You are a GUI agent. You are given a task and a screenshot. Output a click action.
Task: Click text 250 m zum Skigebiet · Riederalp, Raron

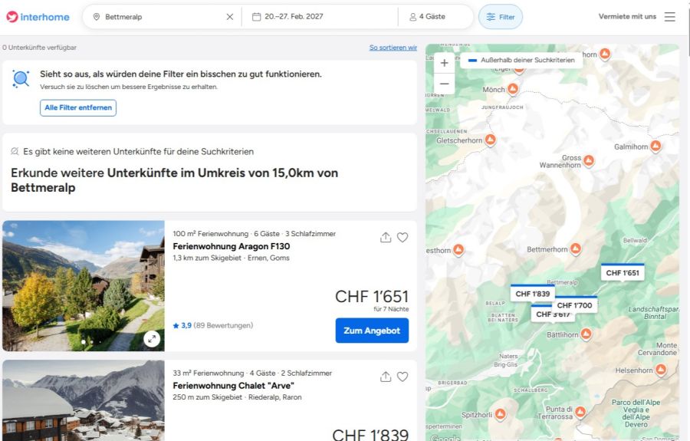point(237,397)
